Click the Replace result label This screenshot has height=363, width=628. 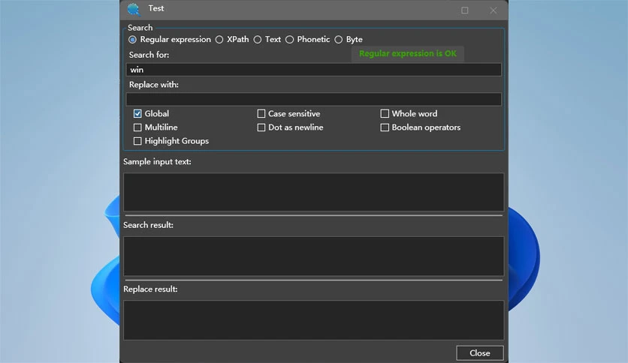[150, 289]
